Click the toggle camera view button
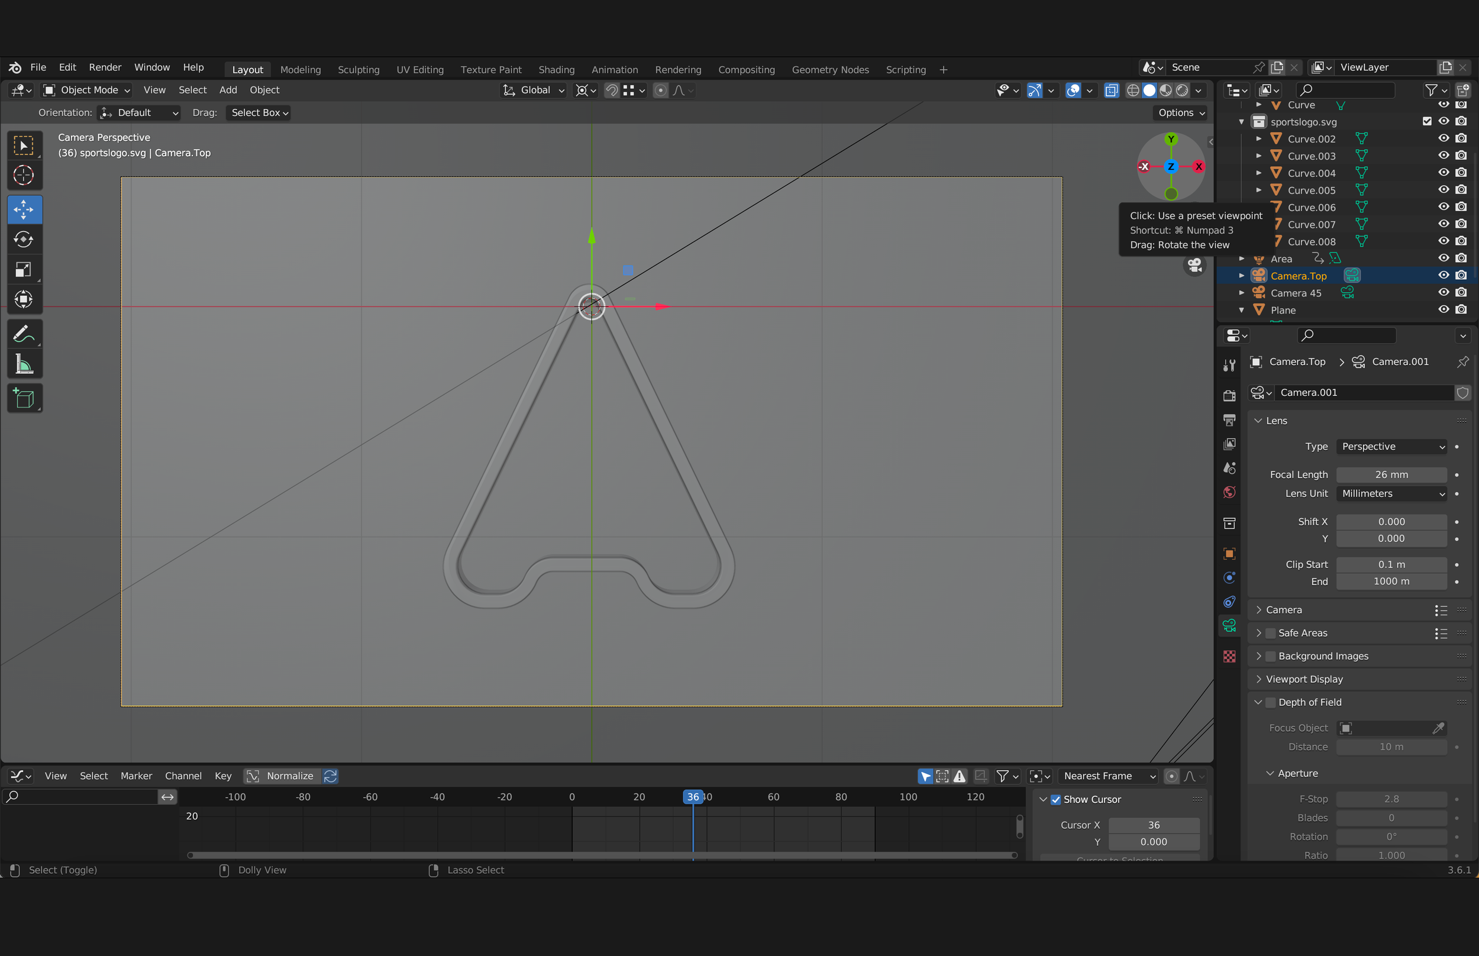The height and width of the screenshot is (956, 1479). 1194,265
